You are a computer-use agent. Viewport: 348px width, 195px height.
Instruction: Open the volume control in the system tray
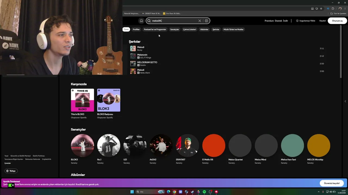pos(331,192)
